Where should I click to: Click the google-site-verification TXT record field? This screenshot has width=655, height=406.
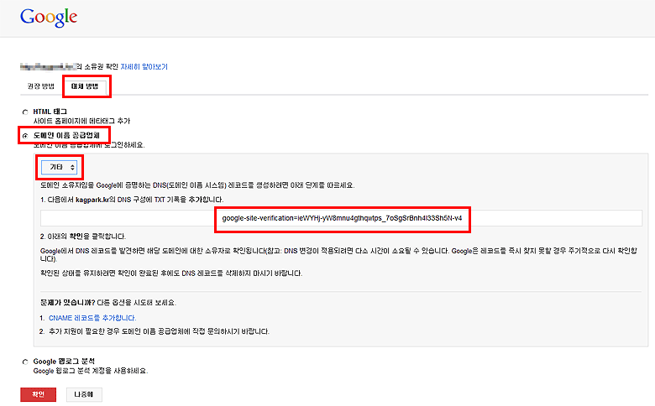pos(341,218)
